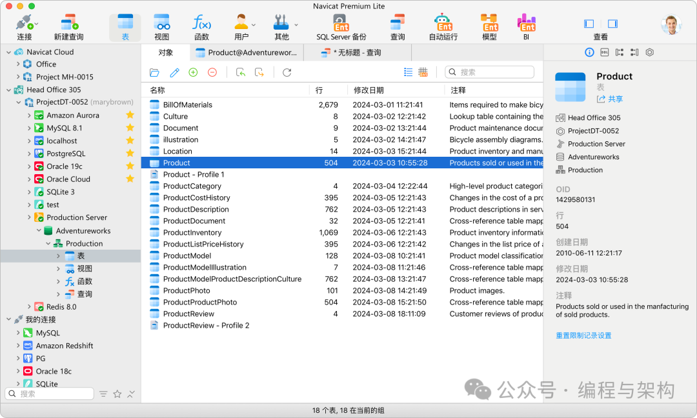Select the Amazon Redshift connection

tap(71, 346)
